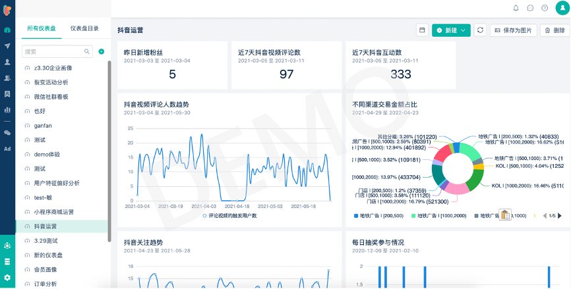Click the value 97 in comments card

[x=286, y=74]
